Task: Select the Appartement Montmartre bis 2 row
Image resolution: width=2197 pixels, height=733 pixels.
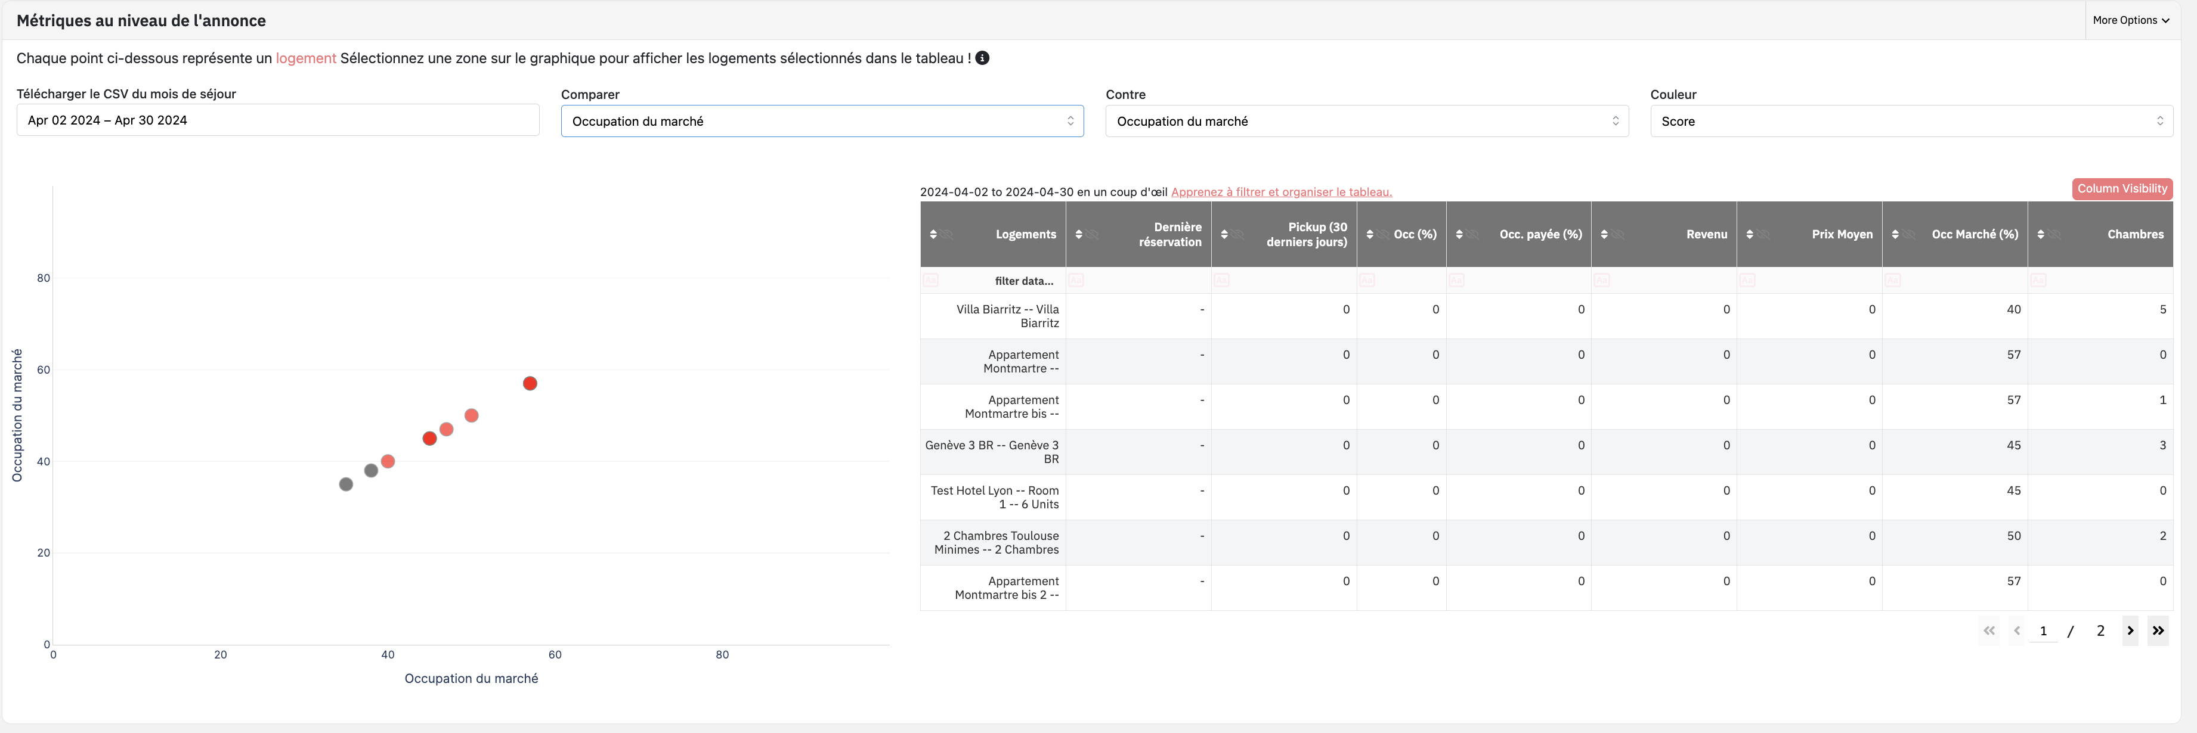Action: point(1546,588)
